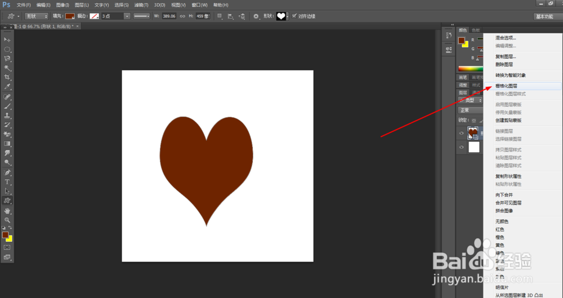The image size is (563, 298).
Task: Select the History Brush tool
Action: [x=7, y=125]
